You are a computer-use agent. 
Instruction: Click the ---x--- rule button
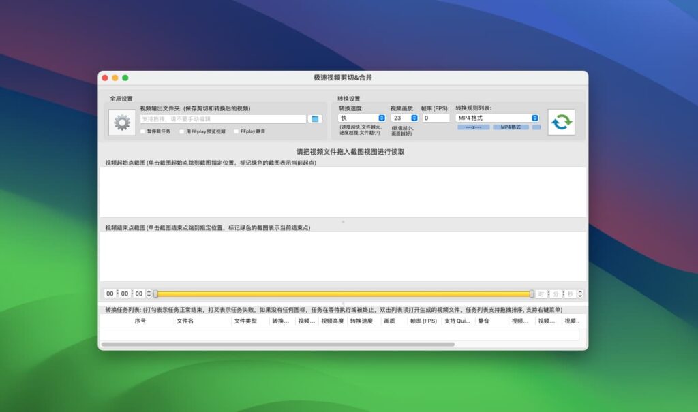coord(474,127)
